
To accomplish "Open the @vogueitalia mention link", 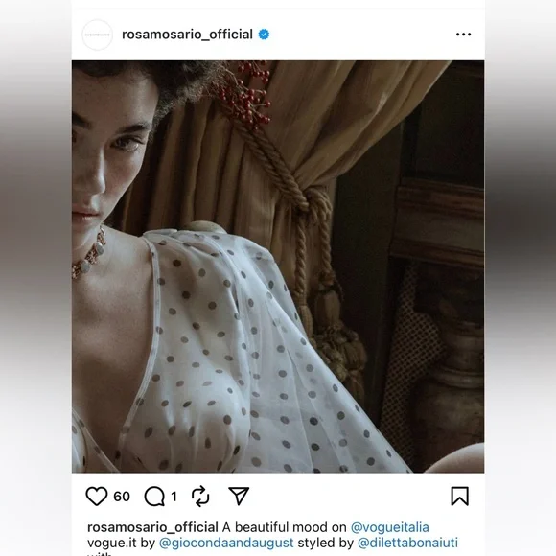I will [390, 527].
